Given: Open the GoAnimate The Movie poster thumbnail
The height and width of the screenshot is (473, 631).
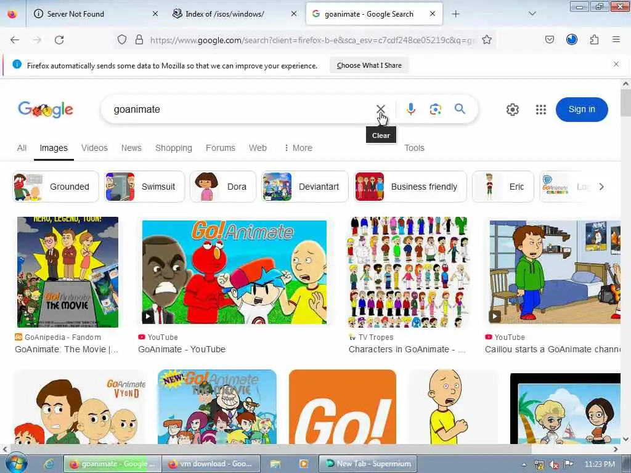Looking at the screenshot, I should pyautogui.click(x=68, y=272).
